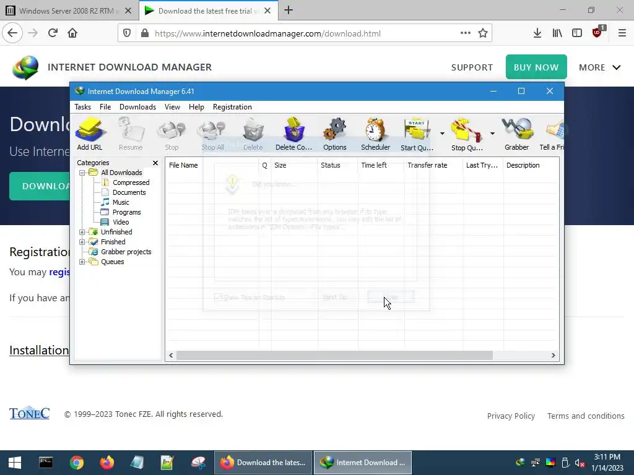The image size is (634, 475).
Task: Open Firefox downloads arrow icon
Action: tap(537, 33)
